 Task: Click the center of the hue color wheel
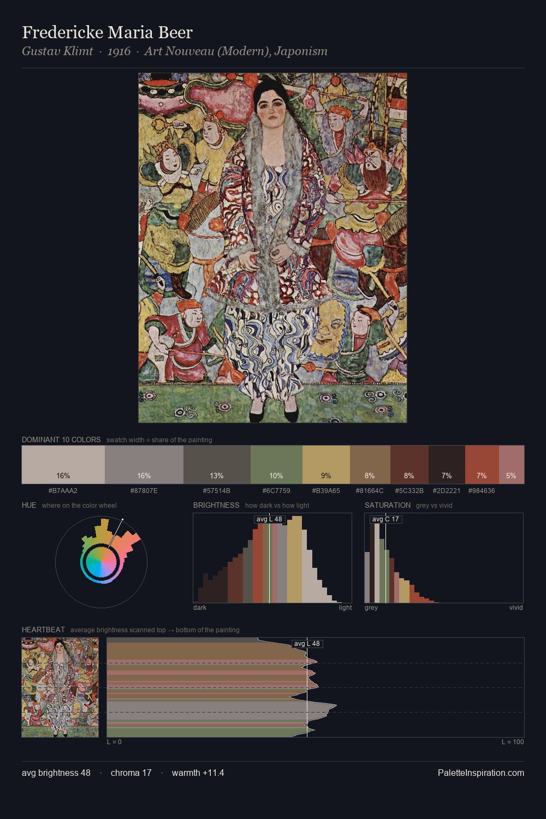(101, 562)
